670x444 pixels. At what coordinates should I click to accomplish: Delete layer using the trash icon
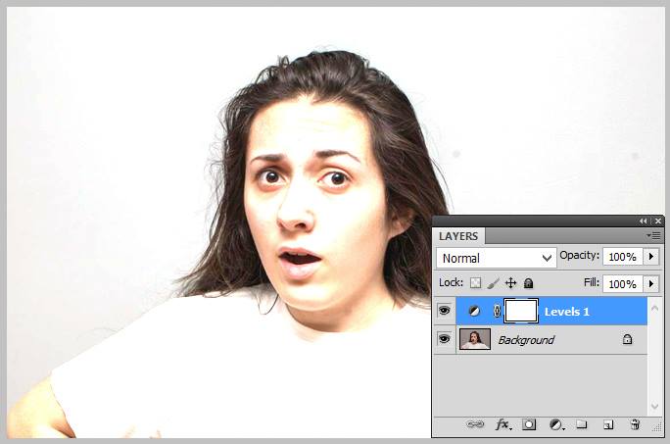pos(635,424)
